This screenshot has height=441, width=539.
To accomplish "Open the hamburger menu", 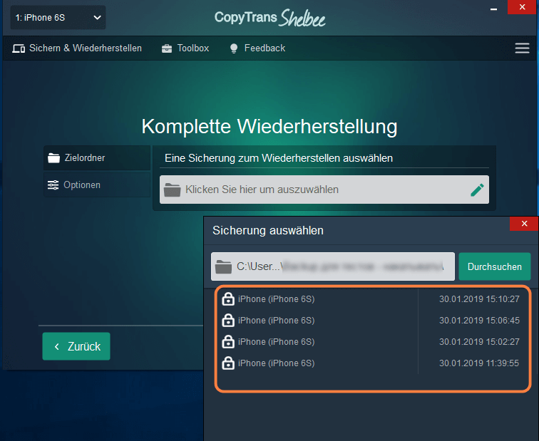I will click(x=522, y=48).
